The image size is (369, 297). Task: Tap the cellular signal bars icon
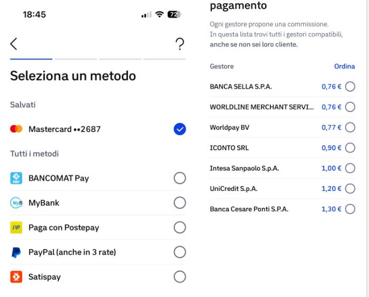pyautogui.click(x=147, y=15)
